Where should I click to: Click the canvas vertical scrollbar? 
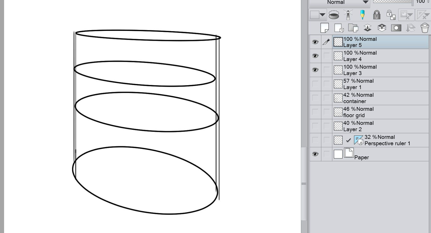pyautogui.click(x=304, y=183)
